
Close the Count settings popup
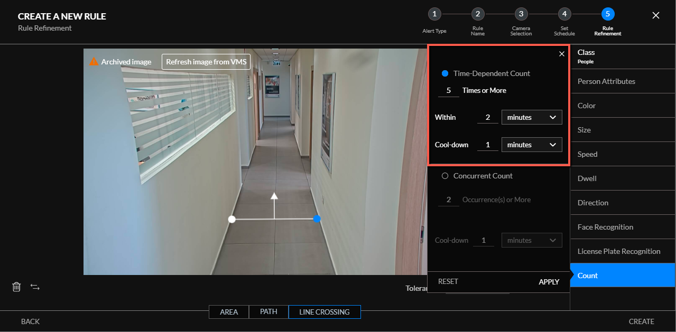(x=562, y=54)
